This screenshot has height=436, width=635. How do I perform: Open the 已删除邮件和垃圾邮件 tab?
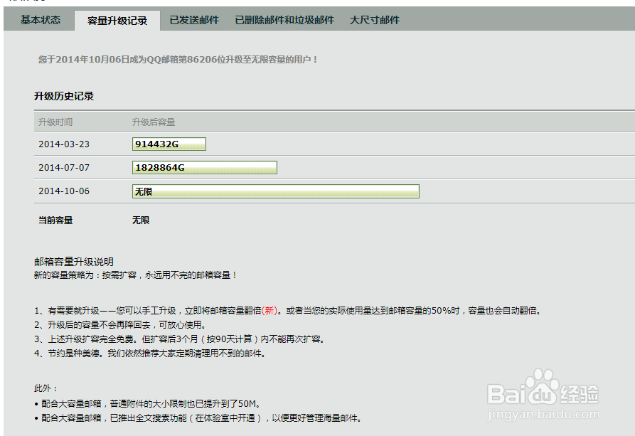284,20
